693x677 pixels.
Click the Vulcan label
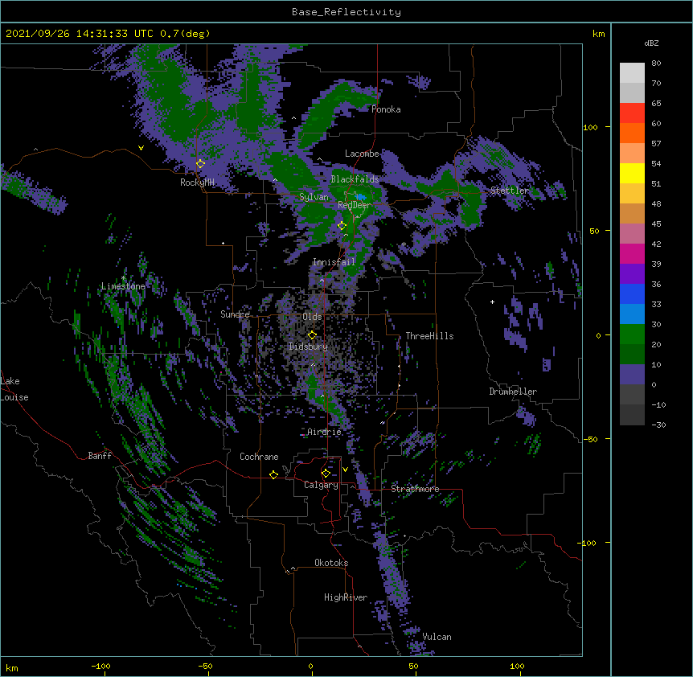(437, 637)
